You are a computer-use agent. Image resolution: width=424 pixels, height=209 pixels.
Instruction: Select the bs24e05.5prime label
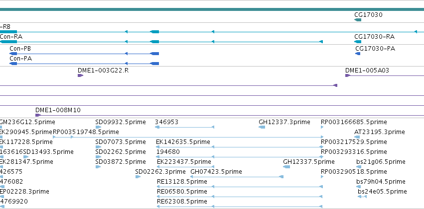coord(382,192)
